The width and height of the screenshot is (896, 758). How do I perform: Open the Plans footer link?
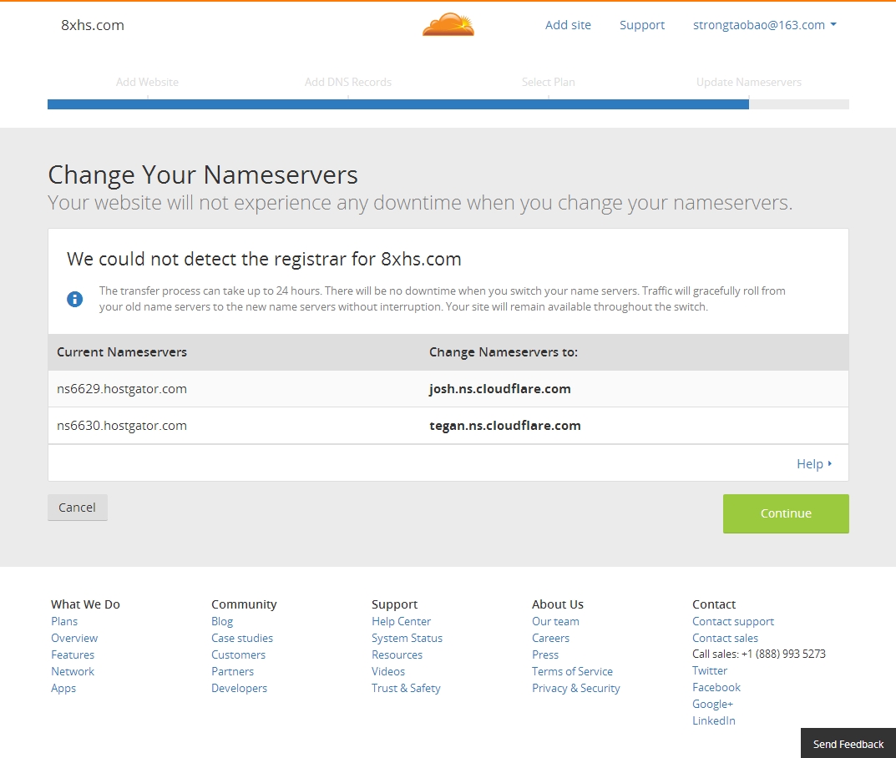pos(64,621)
